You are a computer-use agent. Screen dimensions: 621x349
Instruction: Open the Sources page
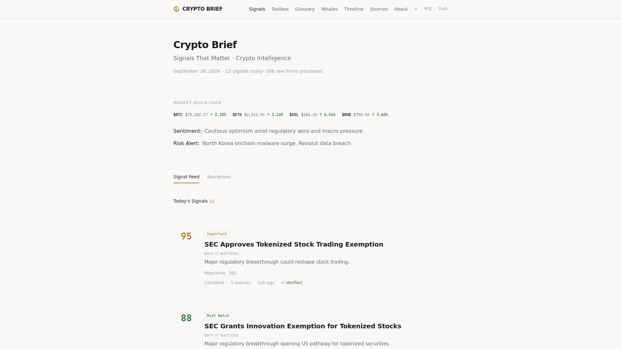[379, 9]
